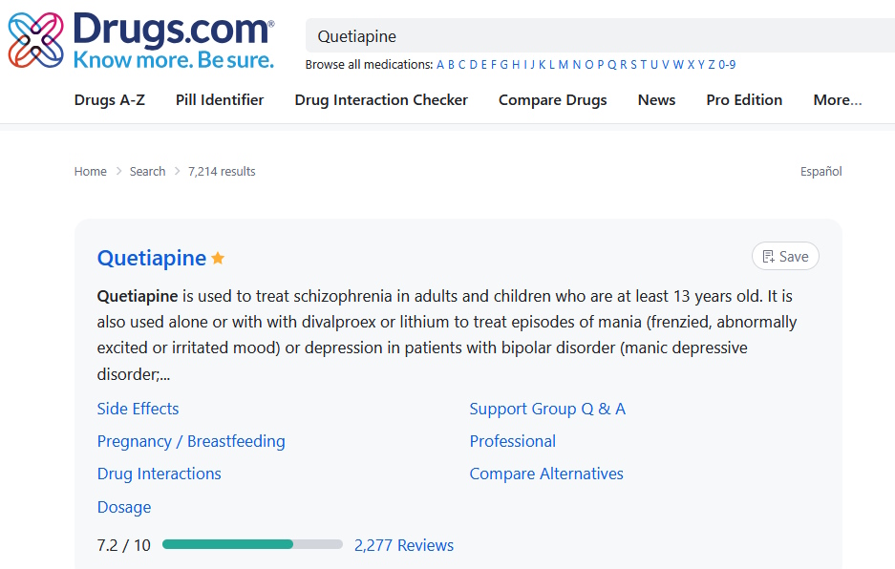View Quetiapine Side Effects
This screenshot has width=895, height=569.
(138, 409)
